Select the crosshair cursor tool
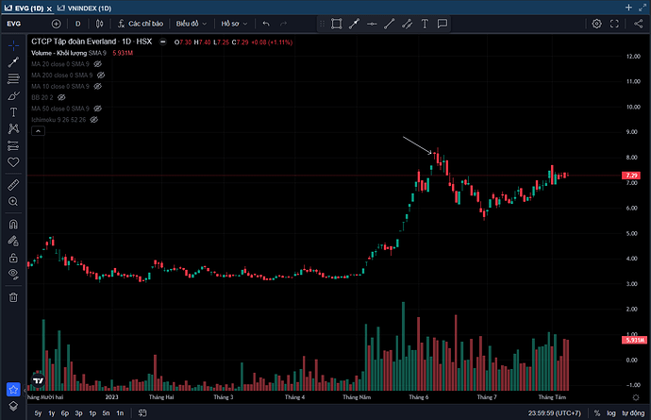Screen dimensions: 651x420 (x=13, y=45)
